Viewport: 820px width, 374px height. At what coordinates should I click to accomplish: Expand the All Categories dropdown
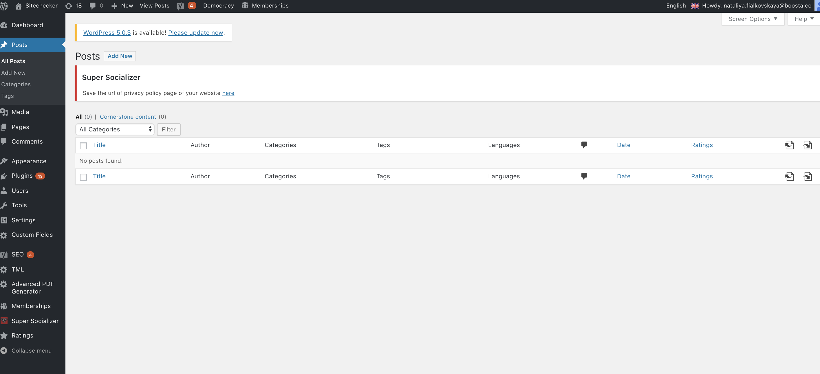pos(115,129)
